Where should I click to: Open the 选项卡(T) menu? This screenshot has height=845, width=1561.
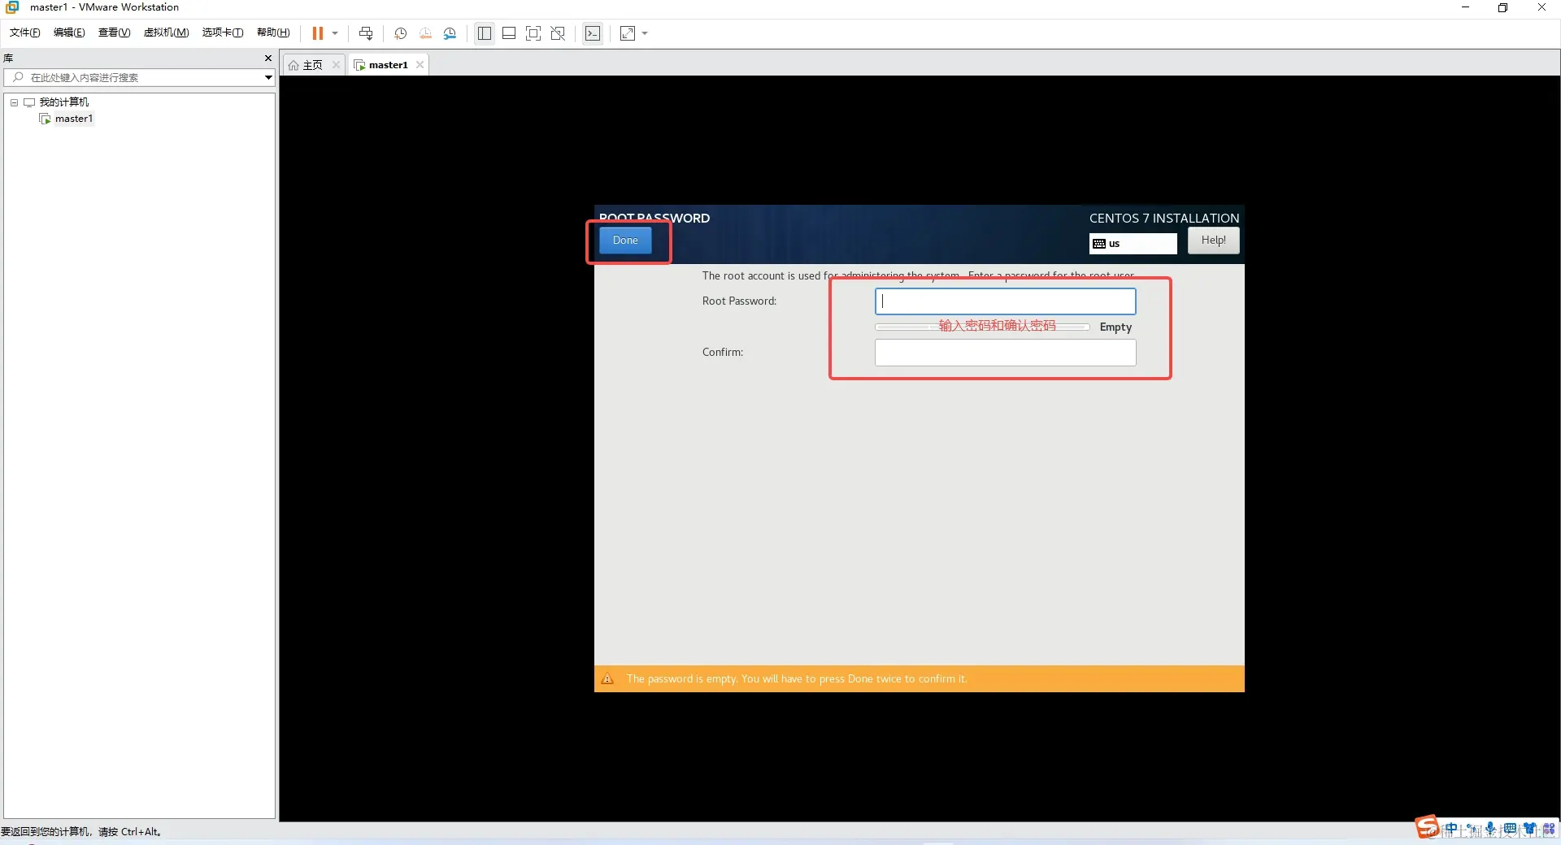pos(223,32)
